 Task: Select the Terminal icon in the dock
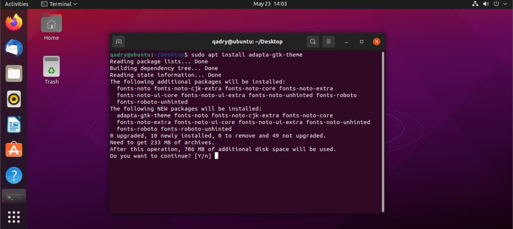point(14,197)
